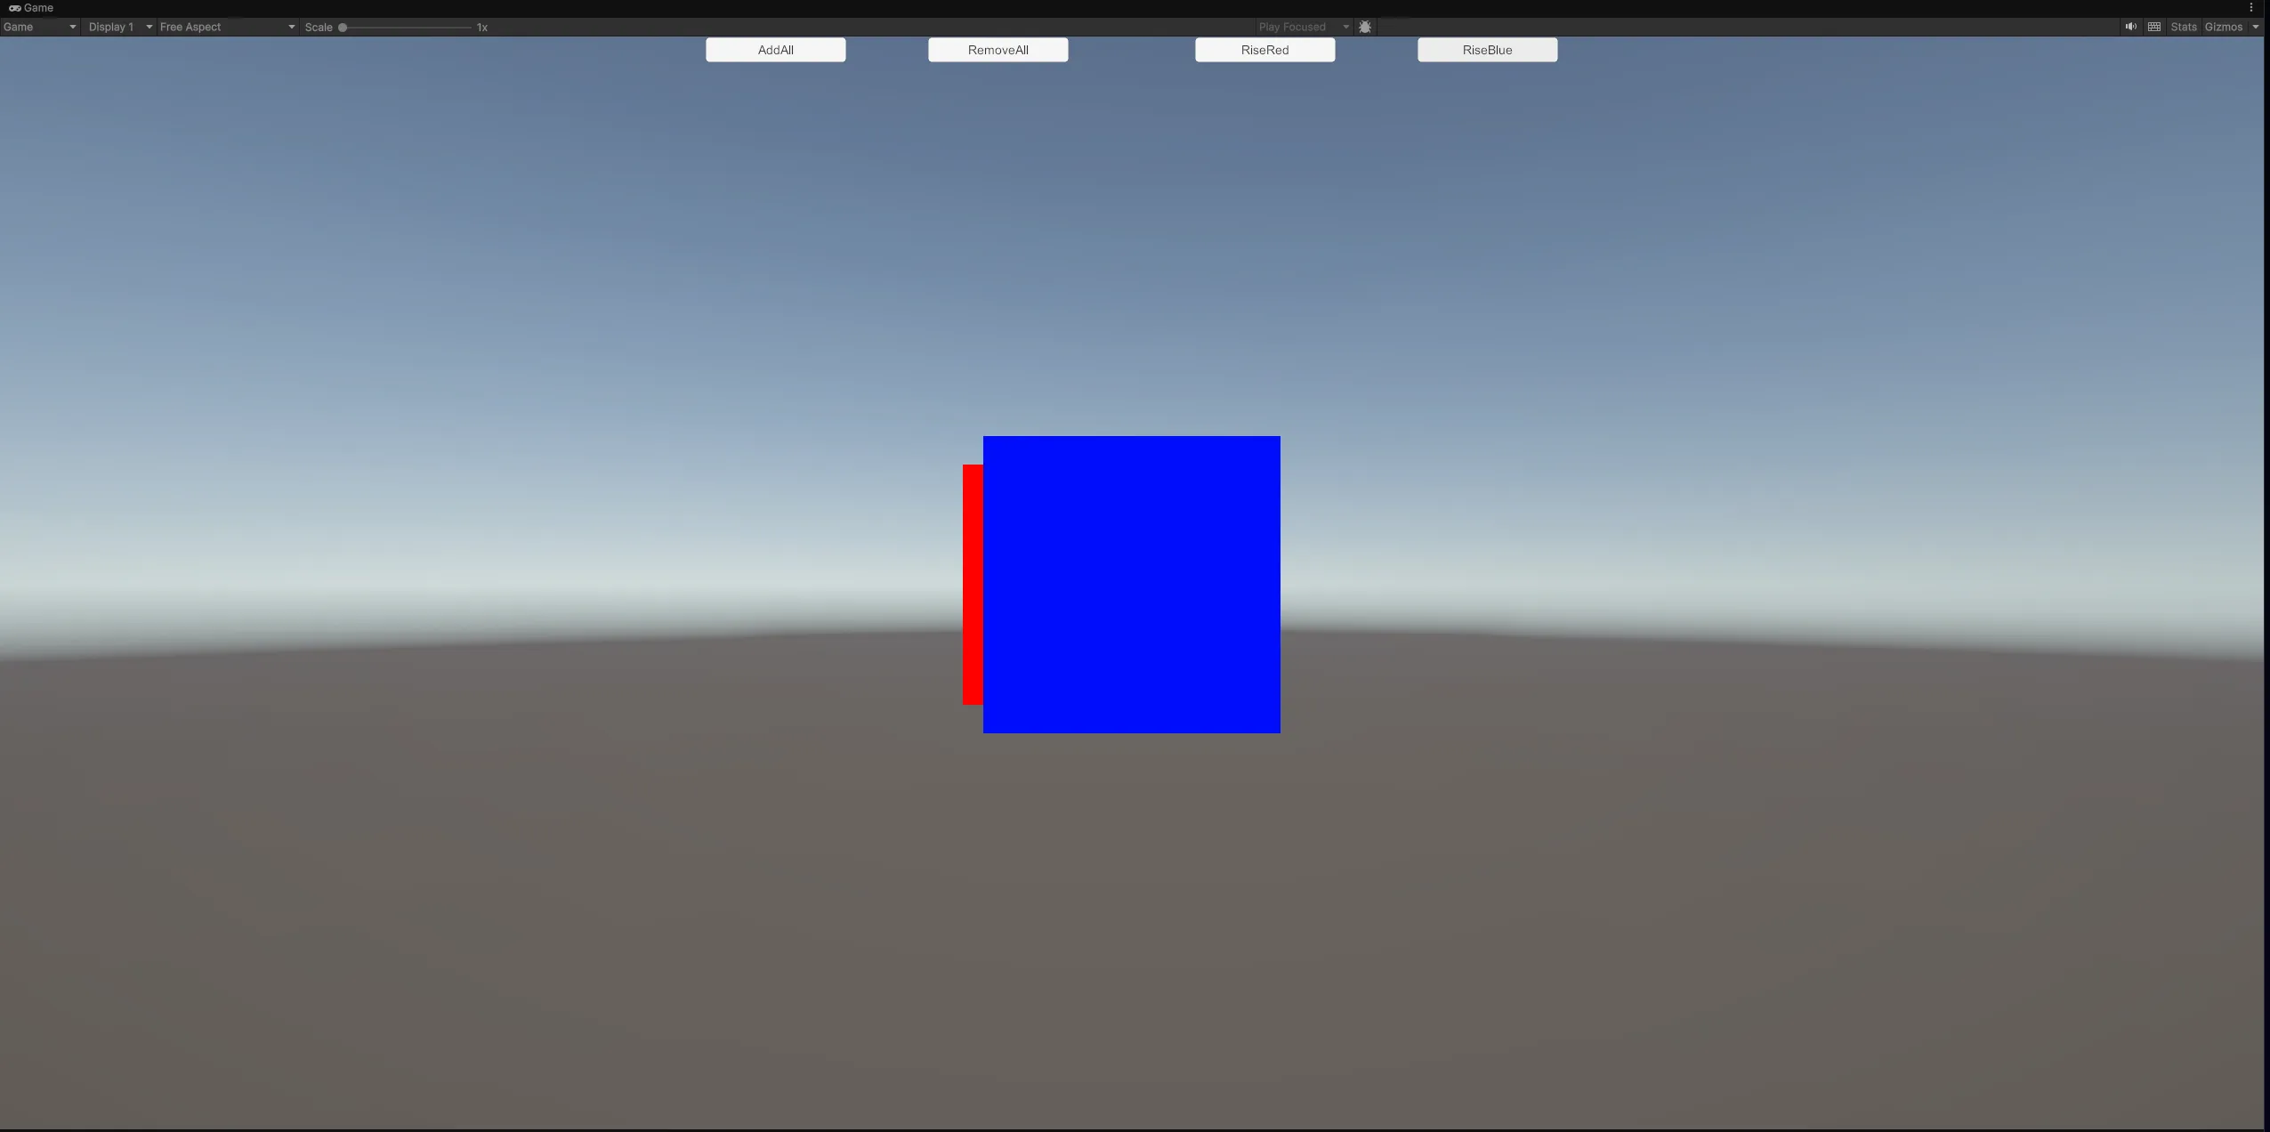Viewport: 2270px width, 1132px height.
Task: Expand the Gizmos dropdown arrow
Action: click(2255, 27)
